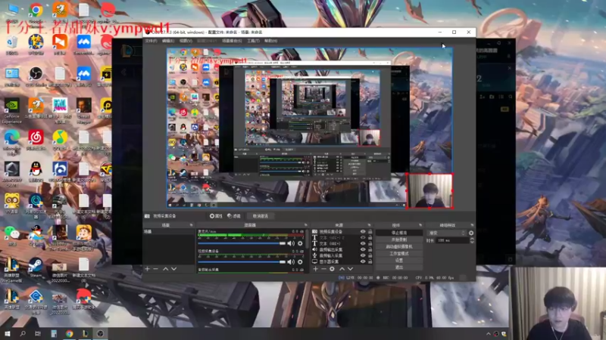Toggle visibility of 文本 (GDI+) source
Screen dimensions: 606x340
[363, 243]
